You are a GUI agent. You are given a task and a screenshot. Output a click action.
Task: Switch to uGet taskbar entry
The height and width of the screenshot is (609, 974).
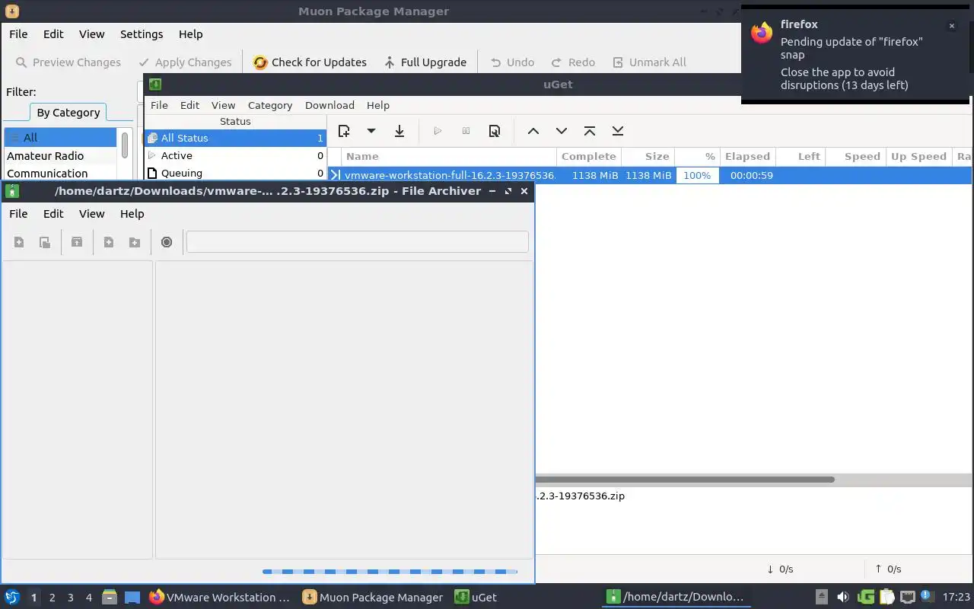(476, 598)
